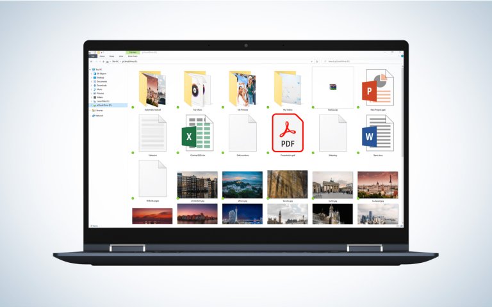Open the File ribbon menu
This screenshot has height=307, width=492.
(92, 56)
